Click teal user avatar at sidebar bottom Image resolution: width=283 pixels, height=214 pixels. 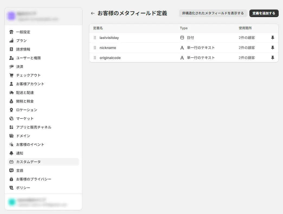tap(12, 202)
